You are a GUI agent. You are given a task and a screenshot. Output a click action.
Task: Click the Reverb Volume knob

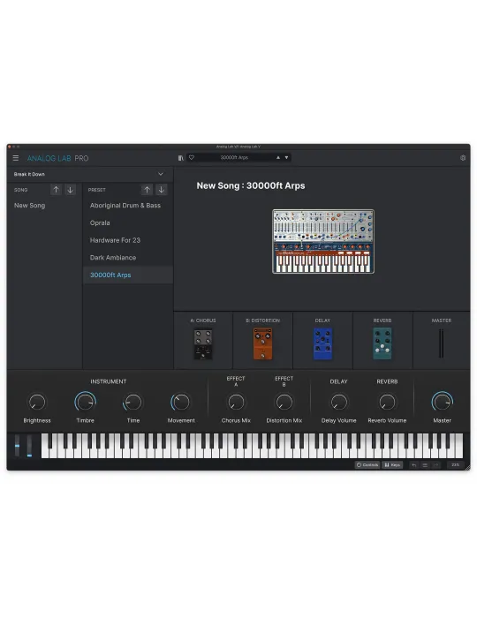click(387, 403)
